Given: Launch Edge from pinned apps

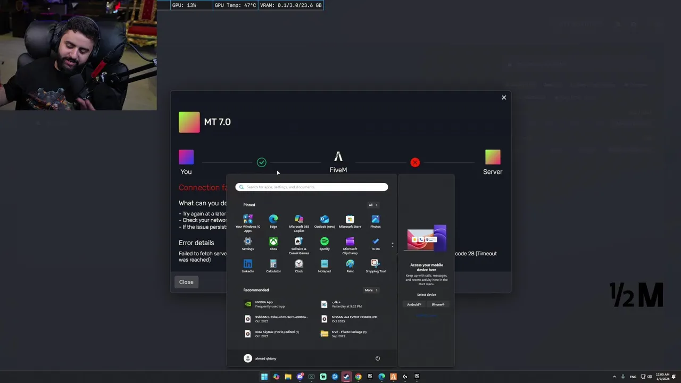Looking at the screenshot, I should (273, 221).
